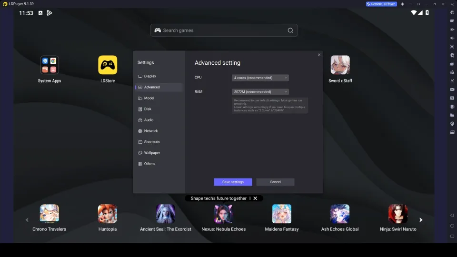Open the Sword x Staff game
Viewport: 457px width, 257px height.
[340, 65]
